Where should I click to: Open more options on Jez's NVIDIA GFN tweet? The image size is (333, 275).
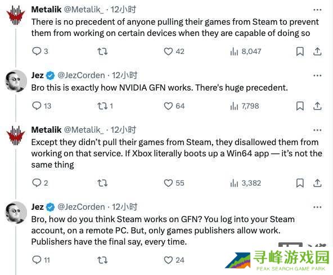[x=317, y=75]
